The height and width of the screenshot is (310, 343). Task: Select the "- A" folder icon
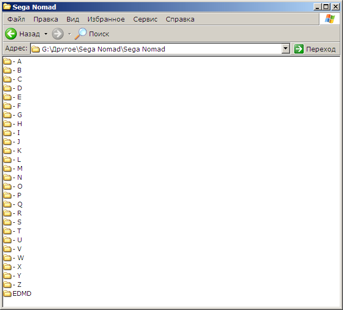click(7, 61)
